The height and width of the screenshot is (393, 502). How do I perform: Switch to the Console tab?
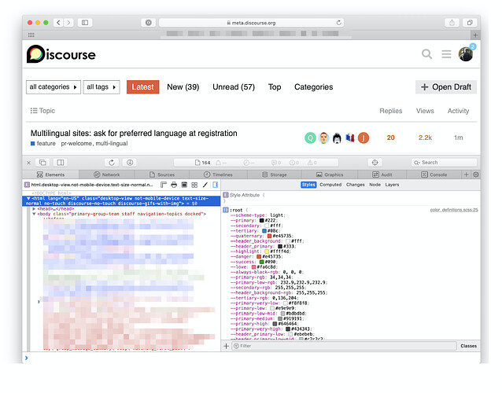(434, 174)
